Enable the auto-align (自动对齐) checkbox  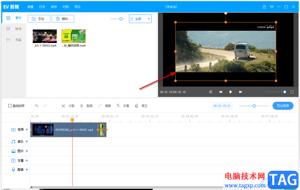tap(10, 106)
